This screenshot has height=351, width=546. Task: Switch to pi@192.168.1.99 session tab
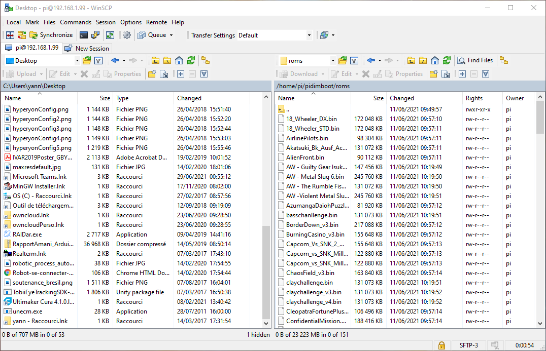pos(31,48)
